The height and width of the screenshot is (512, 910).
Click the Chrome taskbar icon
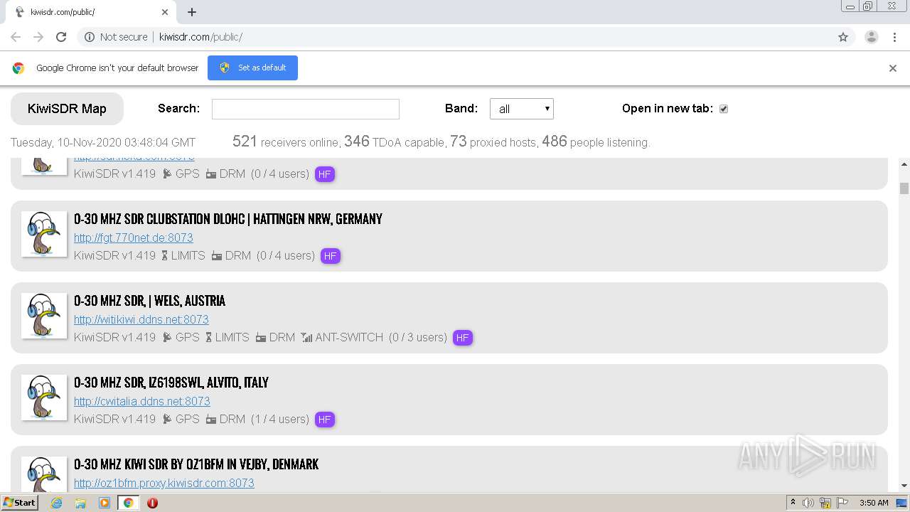[x=129, y=503]
